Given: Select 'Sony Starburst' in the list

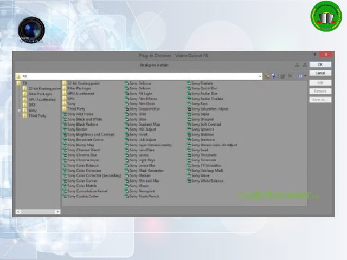Looking at the screenshot, I should click(203, 140).
